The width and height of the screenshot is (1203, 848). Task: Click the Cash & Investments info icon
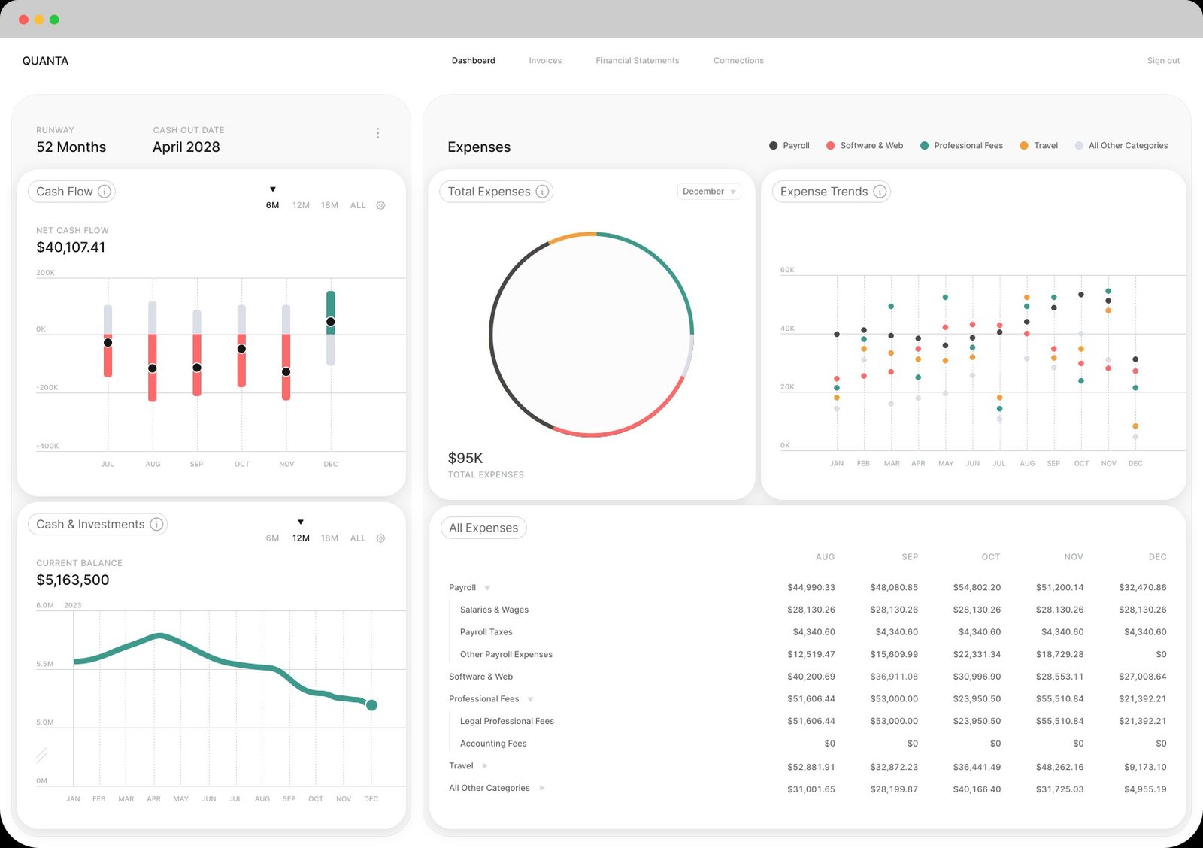pyautogui.click(x=156, y=525)
